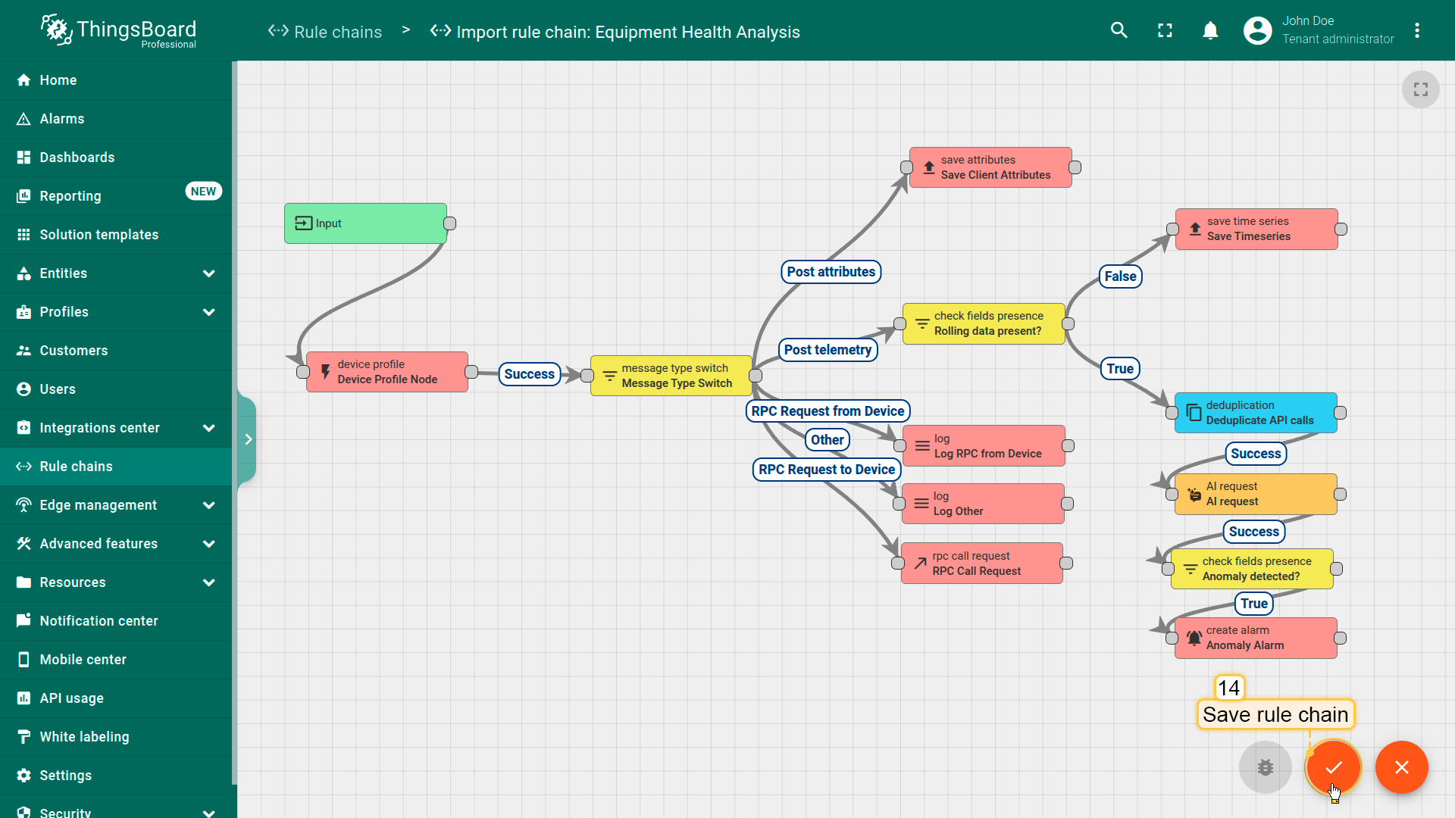The image size is (1455, 818).
Task: Expand the Entities section chevron
Action: pos(209,273)
